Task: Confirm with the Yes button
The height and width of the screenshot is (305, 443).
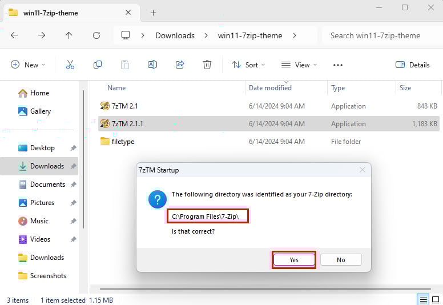Action: [294, 260]
